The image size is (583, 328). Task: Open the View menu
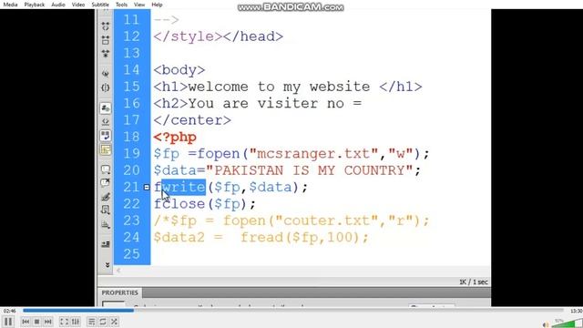click(139, 5)
